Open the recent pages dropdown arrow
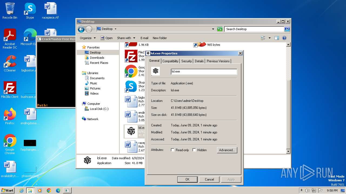 pyautogui.click(x=94, y=29)
